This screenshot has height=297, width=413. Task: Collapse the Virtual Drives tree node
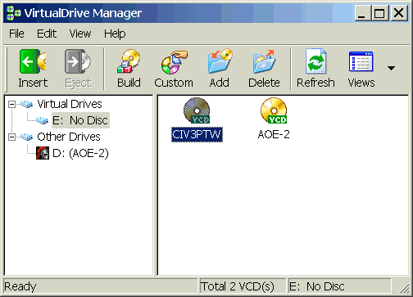[11, 104]
